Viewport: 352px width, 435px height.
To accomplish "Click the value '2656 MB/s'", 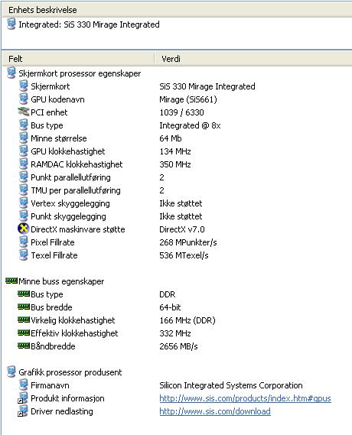I will pos(178,346).
